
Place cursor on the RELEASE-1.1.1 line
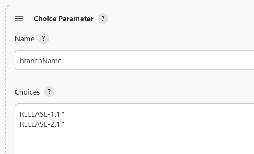[x=42, y=114]
